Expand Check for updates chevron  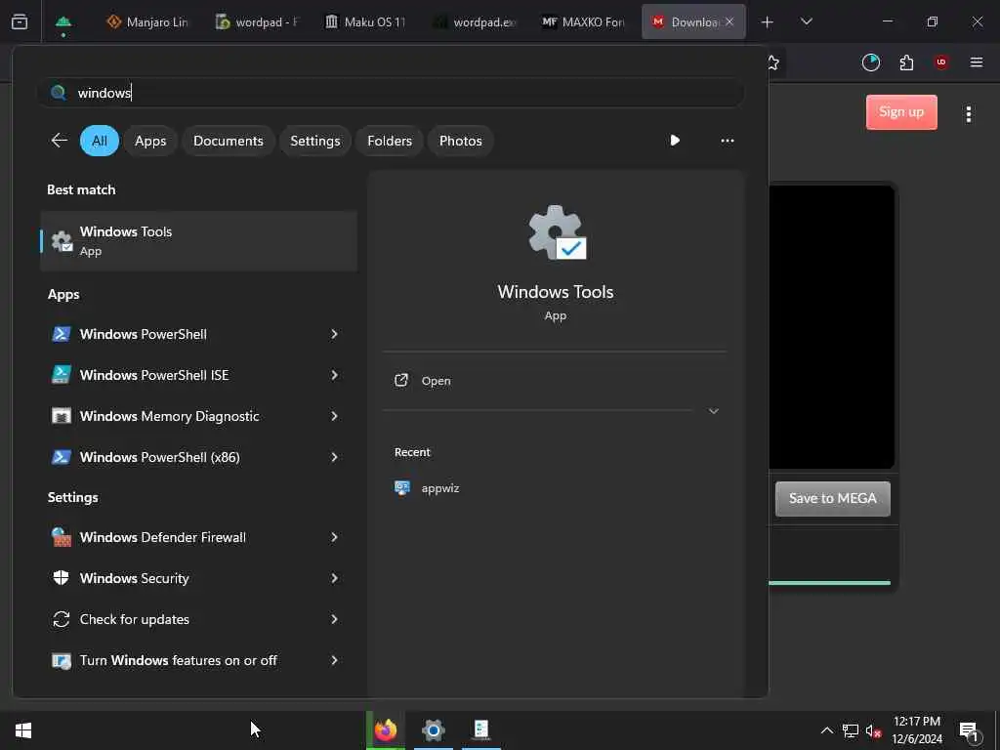point(334,619)
